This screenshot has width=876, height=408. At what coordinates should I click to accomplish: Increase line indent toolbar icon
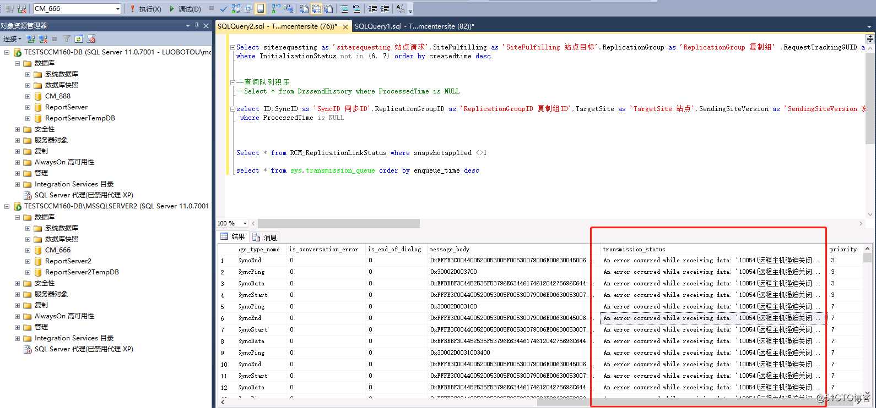coord(384,9)
